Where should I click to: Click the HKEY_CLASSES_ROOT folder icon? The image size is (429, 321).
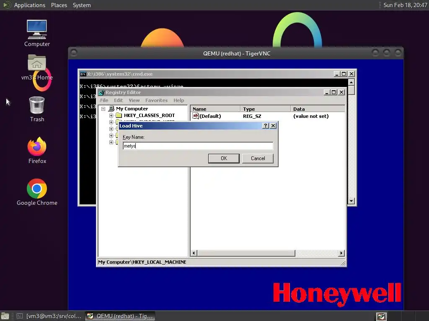pos(119,115)
